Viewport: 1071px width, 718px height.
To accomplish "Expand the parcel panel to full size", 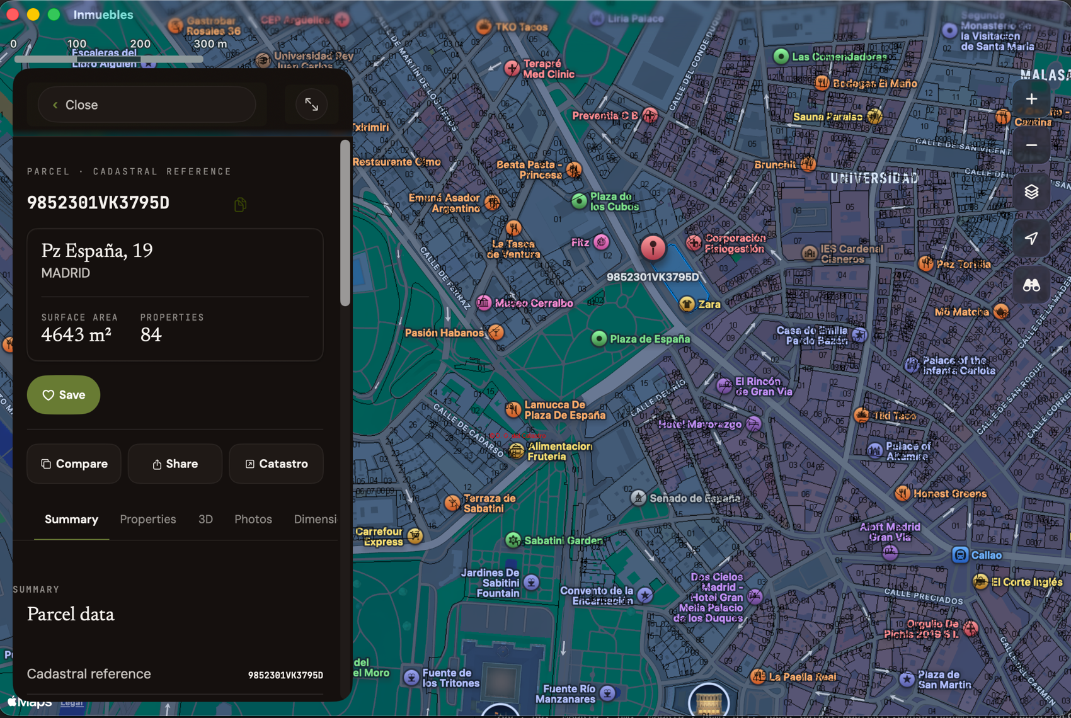I will 311,105.
